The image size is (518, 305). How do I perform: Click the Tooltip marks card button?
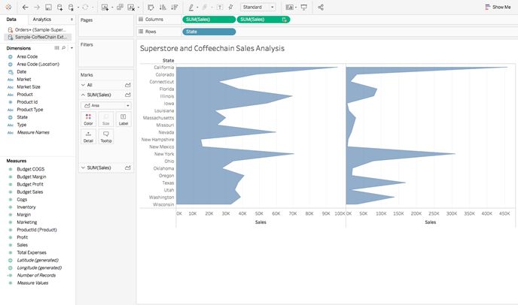pos(105,137)
